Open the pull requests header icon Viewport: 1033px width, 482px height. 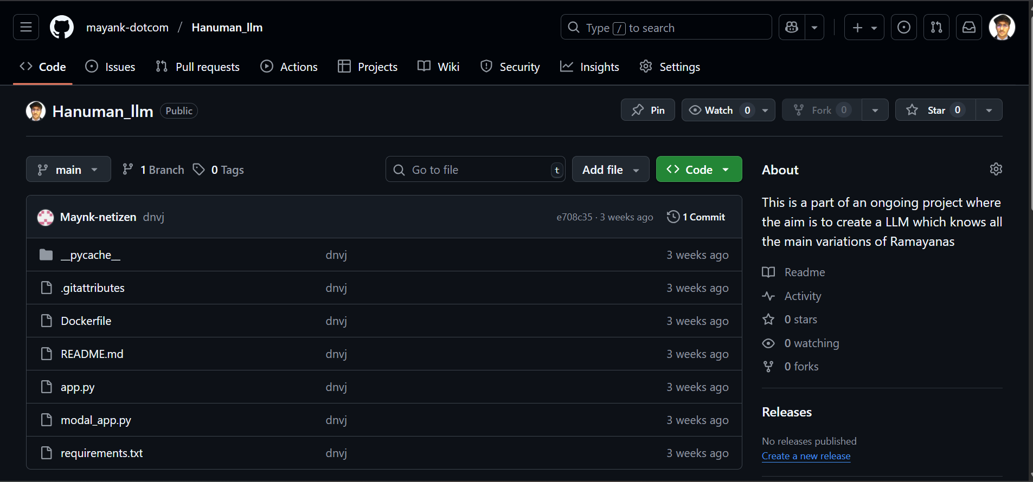(x=936, y=27)
